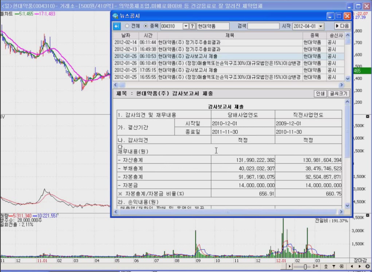
Task: Click news list horizontal scroll left arrow
Action: pos(116,85)
